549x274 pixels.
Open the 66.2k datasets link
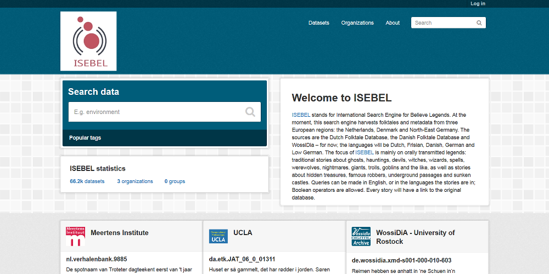click(x=87, y=181)
